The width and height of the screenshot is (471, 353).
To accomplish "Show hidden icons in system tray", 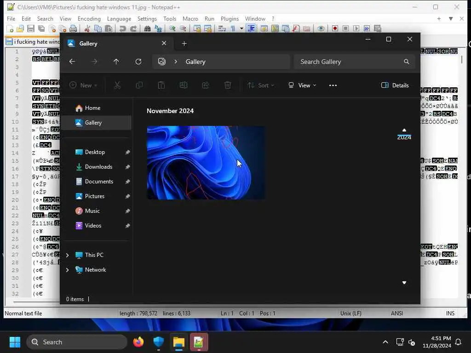I will coord(385,342).
